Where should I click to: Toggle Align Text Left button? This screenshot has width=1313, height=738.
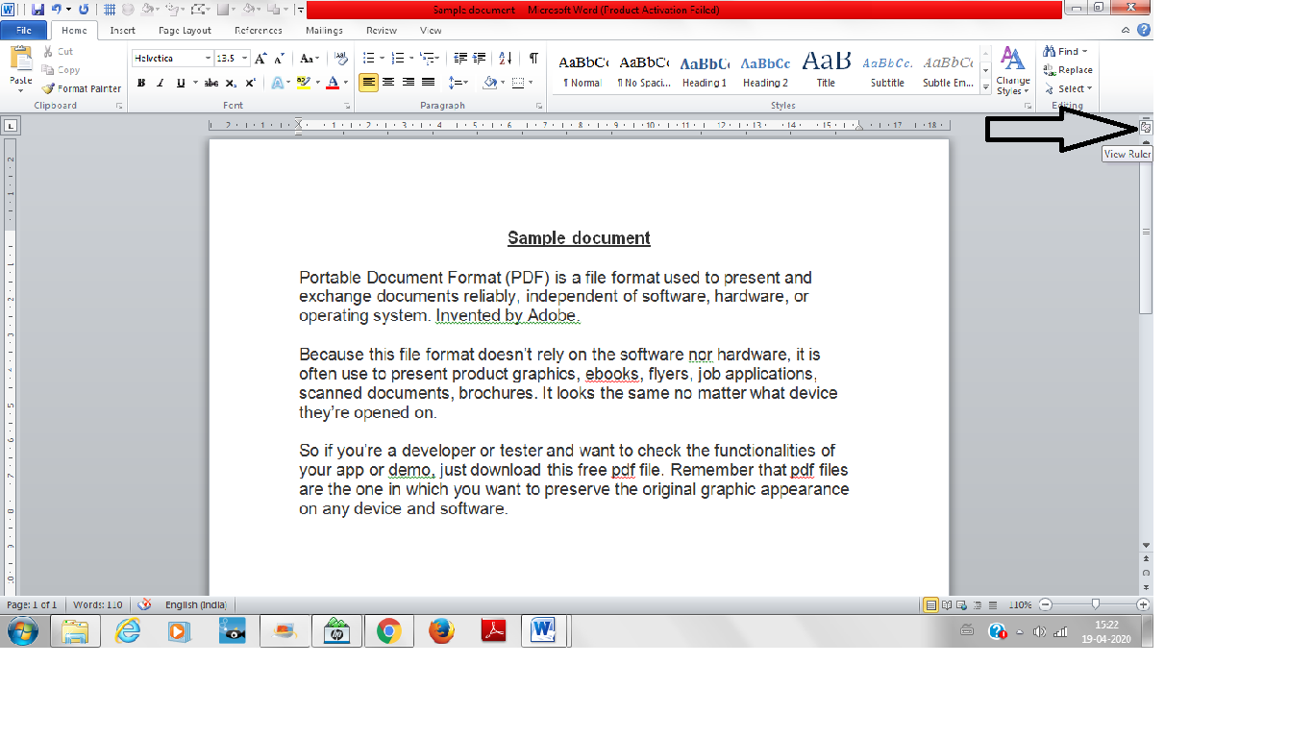point(369,83)
